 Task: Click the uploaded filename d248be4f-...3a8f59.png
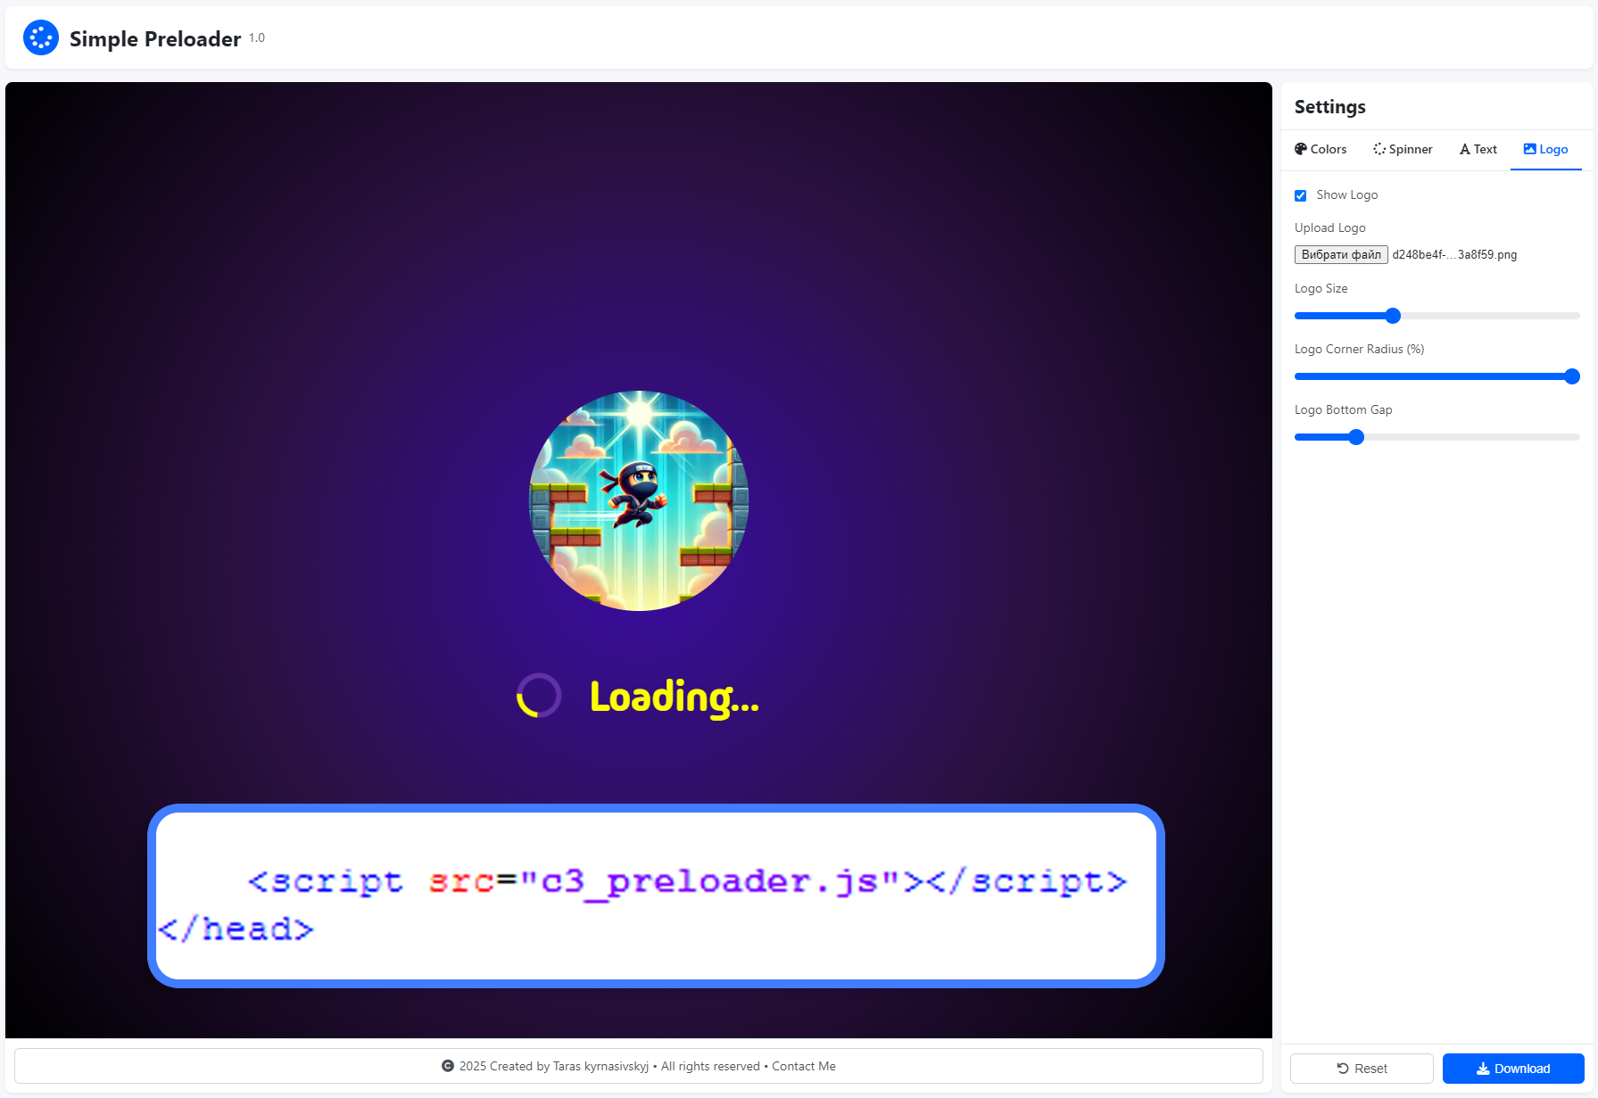(x=1454, y=254)
